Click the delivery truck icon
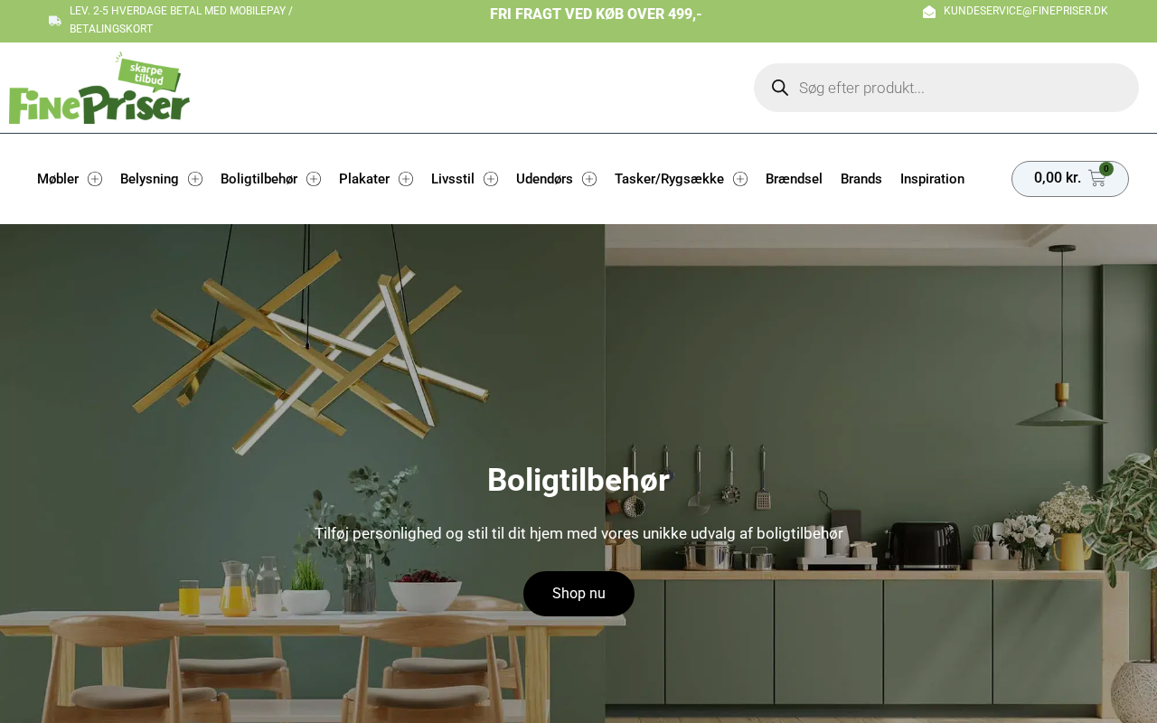 click(55, 21)
